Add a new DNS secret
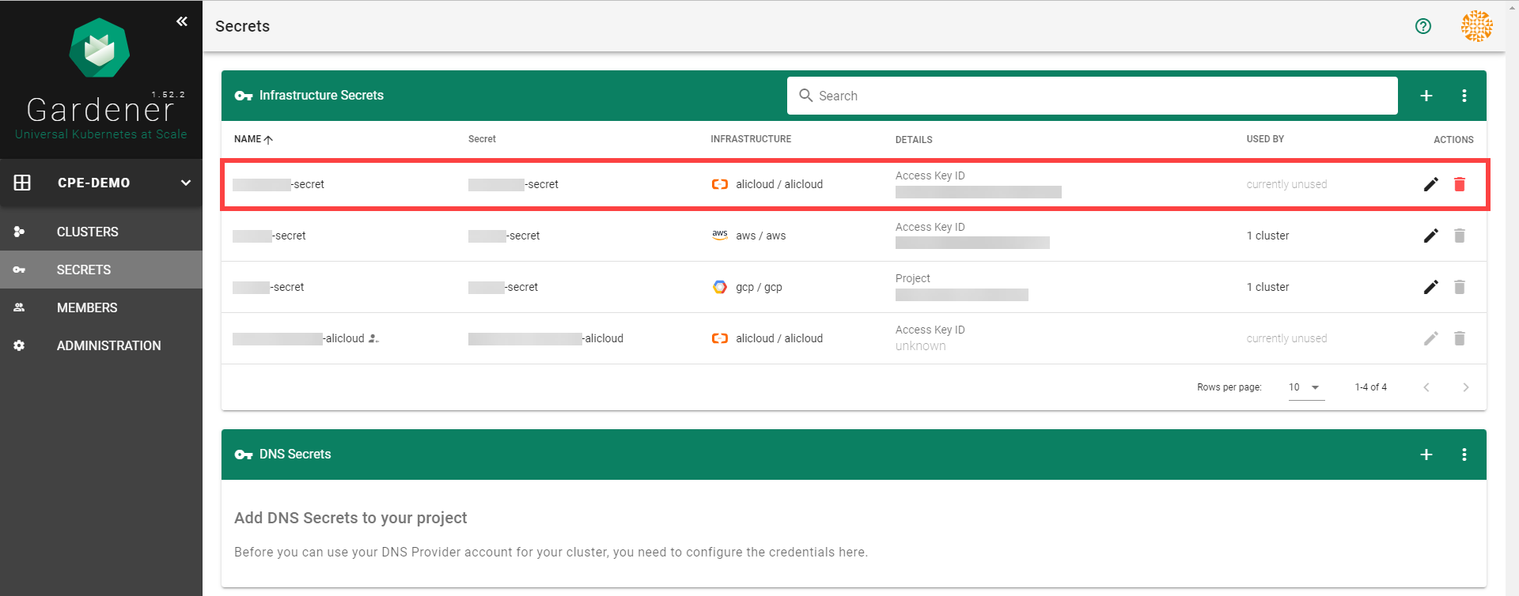The width and height of the screenshot is (1519, 596). click(x=1426, y=455)
